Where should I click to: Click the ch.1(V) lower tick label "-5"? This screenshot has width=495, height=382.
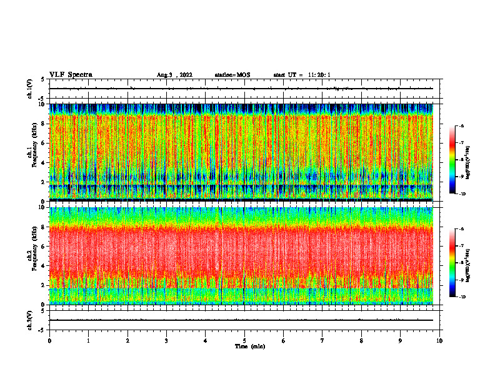tap(42, 99)
